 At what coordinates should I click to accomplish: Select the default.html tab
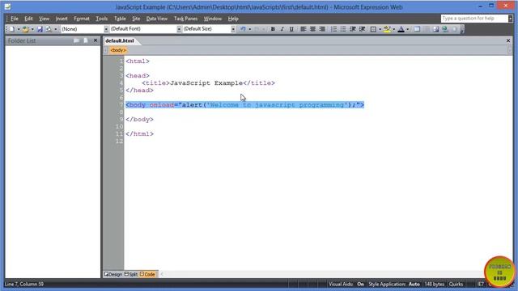coord(120,40)
